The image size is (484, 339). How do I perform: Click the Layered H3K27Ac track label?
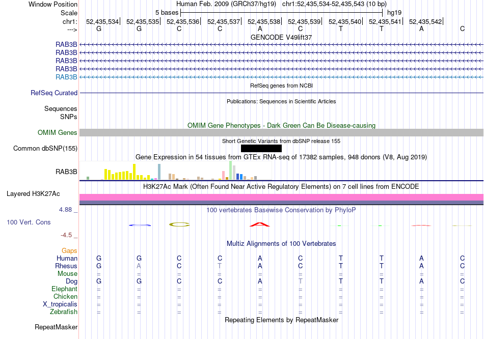(33, 194)
